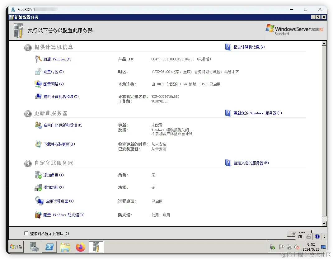
Task: Open the 激活 Windows link
Action: point(57,59)
